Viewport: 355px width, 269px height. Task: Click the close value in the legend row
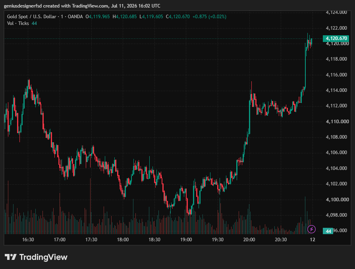coord(179,17)
